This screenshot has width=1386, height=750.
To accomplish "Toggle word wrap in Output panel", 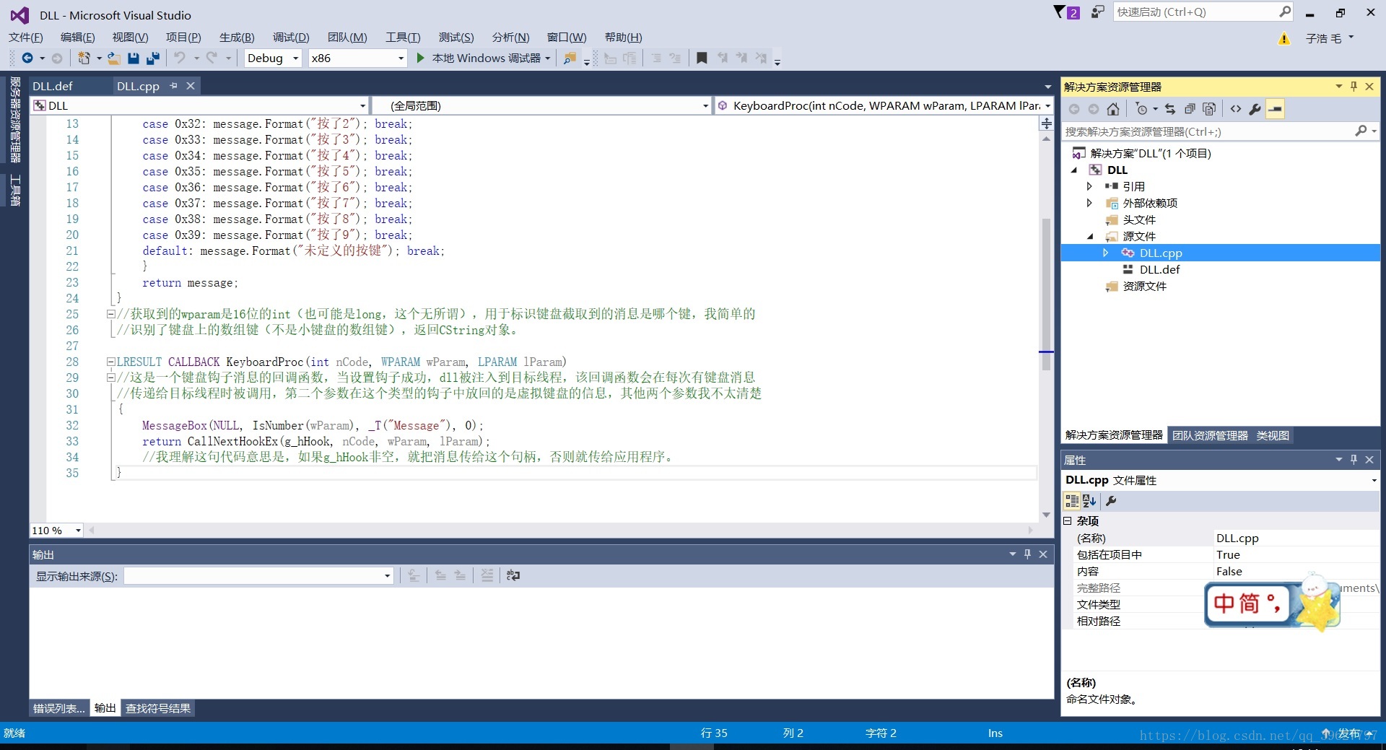I will 513,575.
